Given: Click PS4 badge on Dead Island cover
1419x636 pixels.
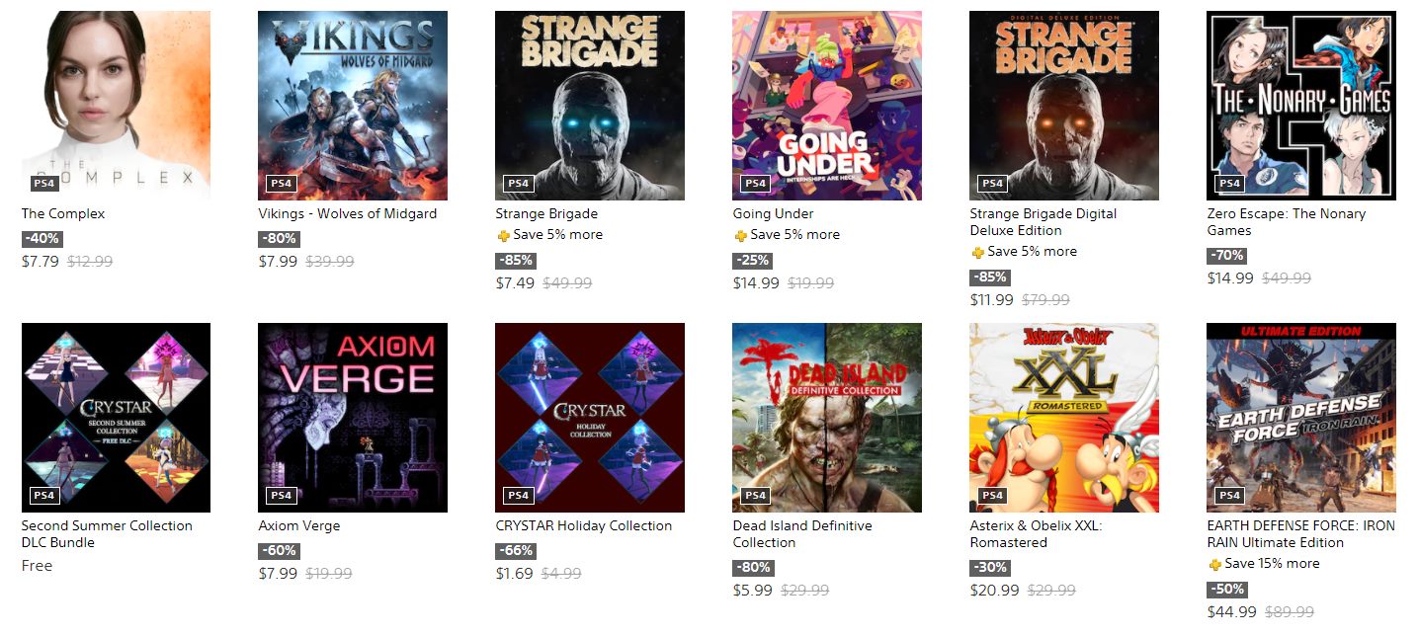Looking at the screenshot, I should [x=755, y=496].
